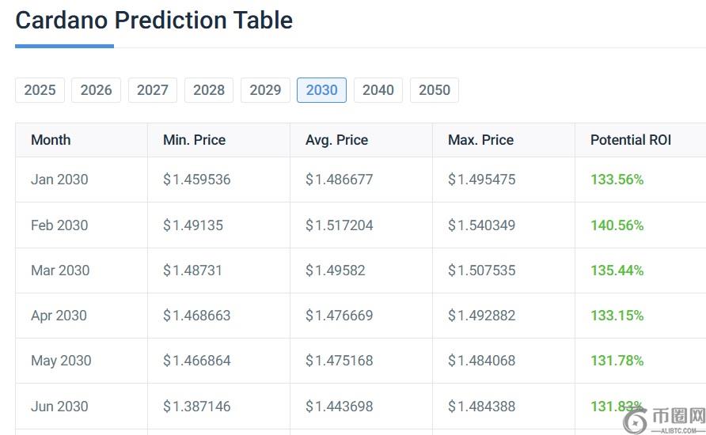Switch to the 2029 tab
The width and height of the screenshot is (706, 435).
(x=265, y=90)
